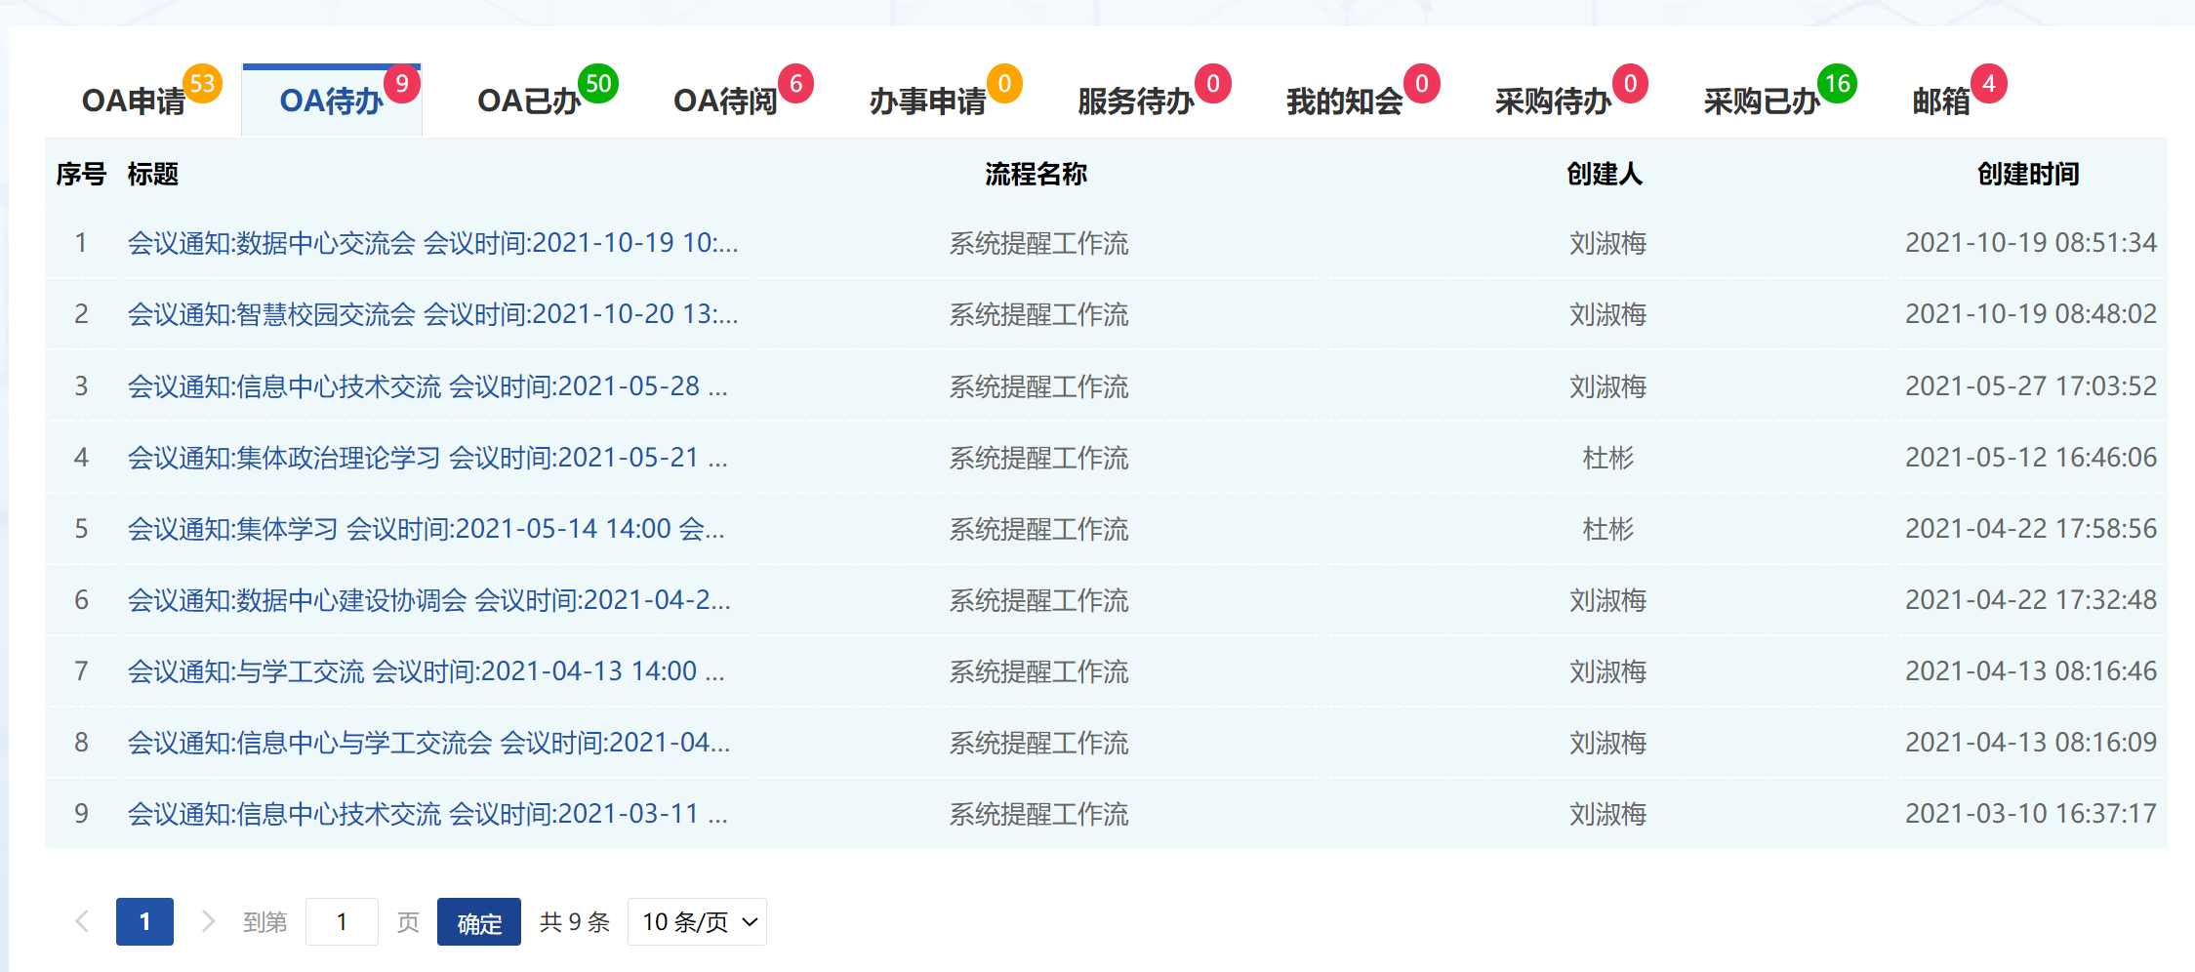Viewport: 2195px width, 972px height.
Task: Switch to the 服务待办 tab
Action: click(x=1135, y=101)
